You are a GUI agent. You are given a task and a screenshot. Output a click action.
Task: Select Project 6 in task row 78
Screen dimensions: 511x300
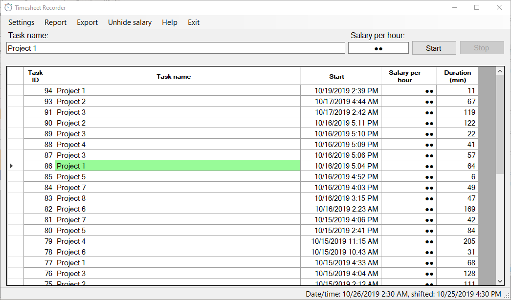(178, 252)
